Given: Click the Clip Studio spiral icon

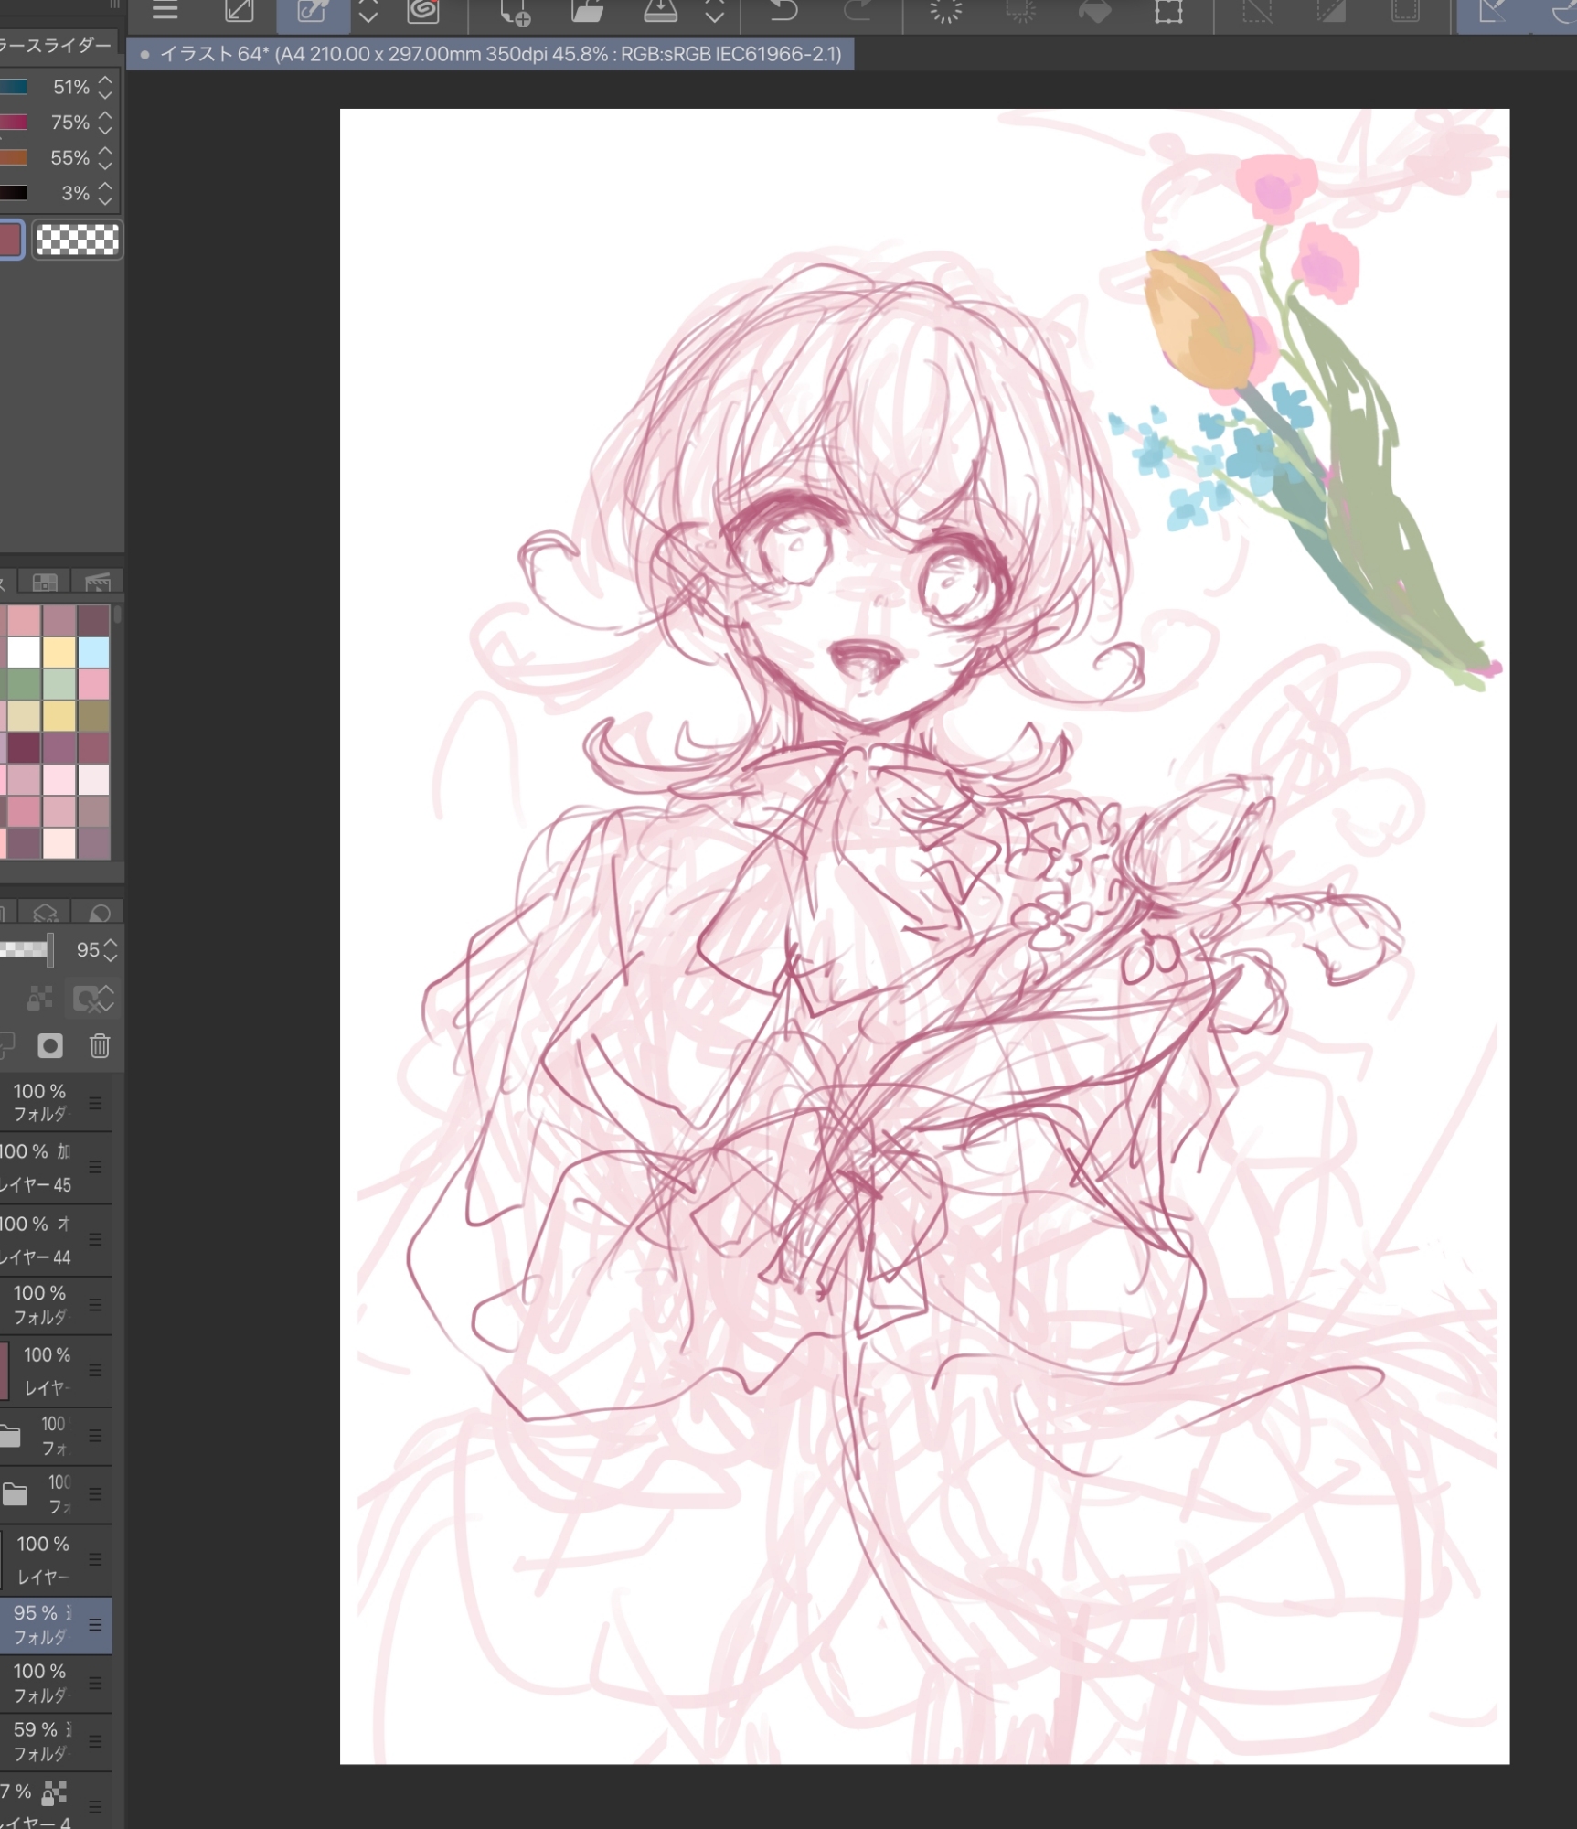Looking at the screenshot, I should point(423,11).
